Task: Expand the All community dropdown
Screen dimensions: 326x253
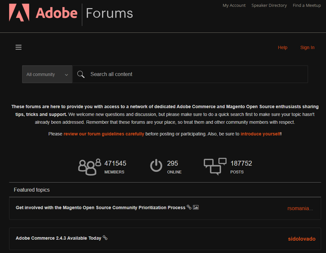Action: [47, 74]
